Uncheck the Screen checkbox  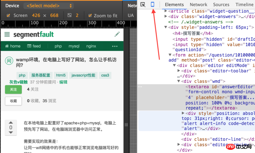point(8,15)
